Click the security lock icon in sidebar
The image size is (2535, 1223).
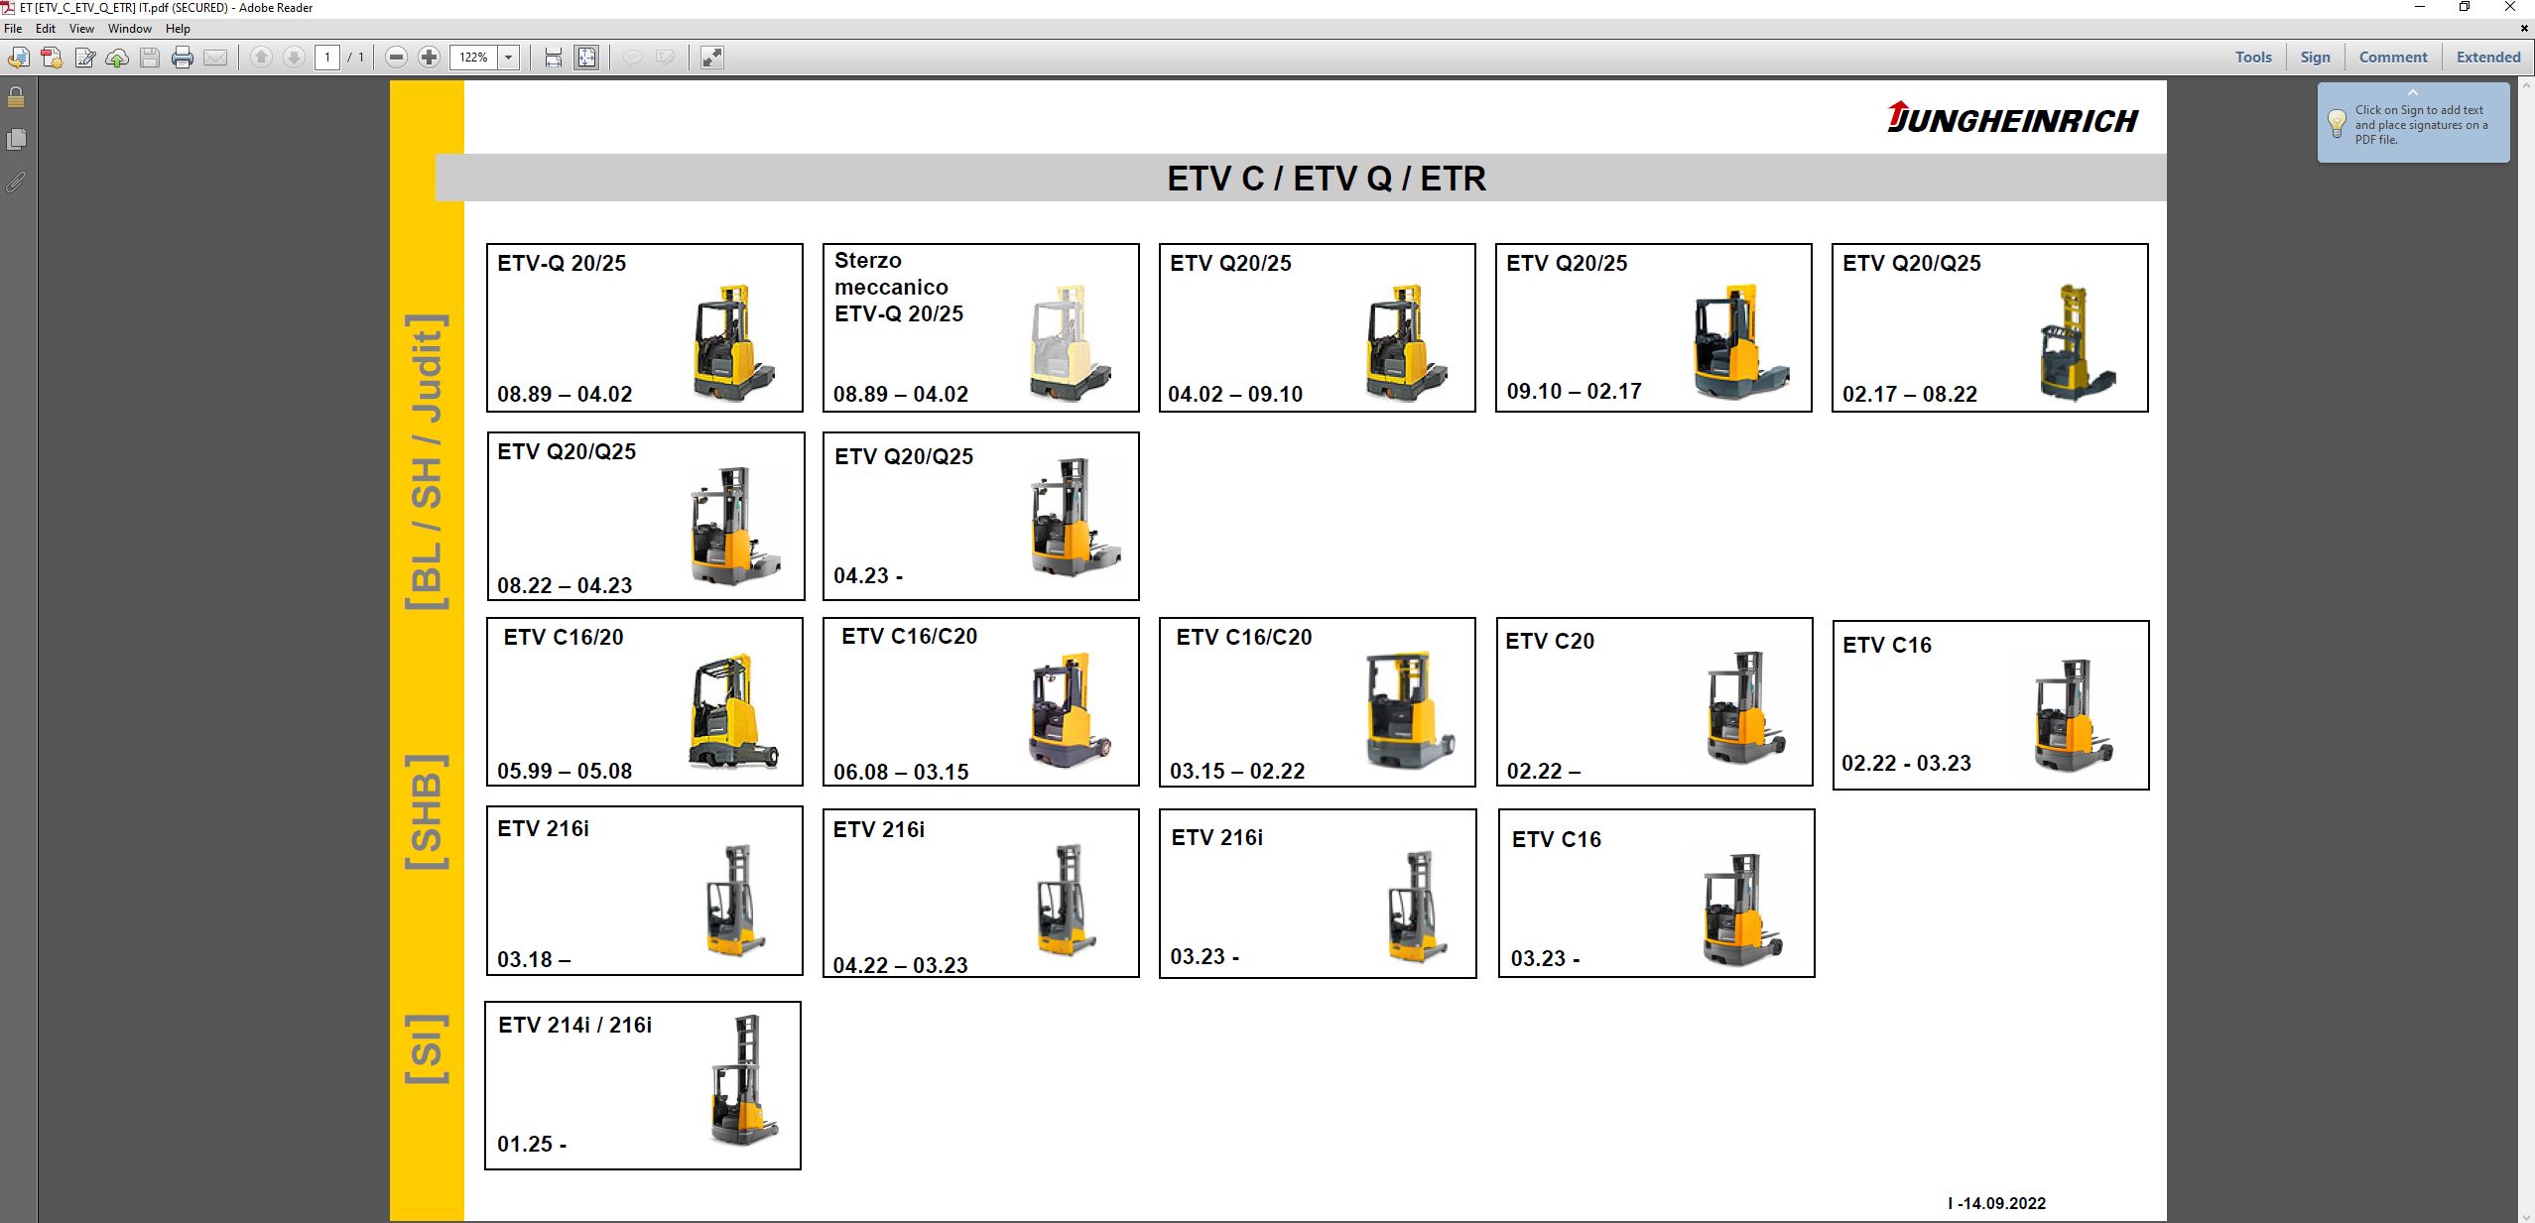(x=16, y=97)
